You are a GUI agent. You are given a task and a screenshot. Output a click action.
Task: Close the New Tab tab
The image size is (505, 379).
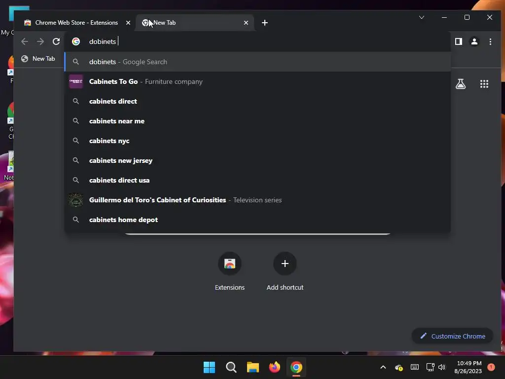(246, 23)
